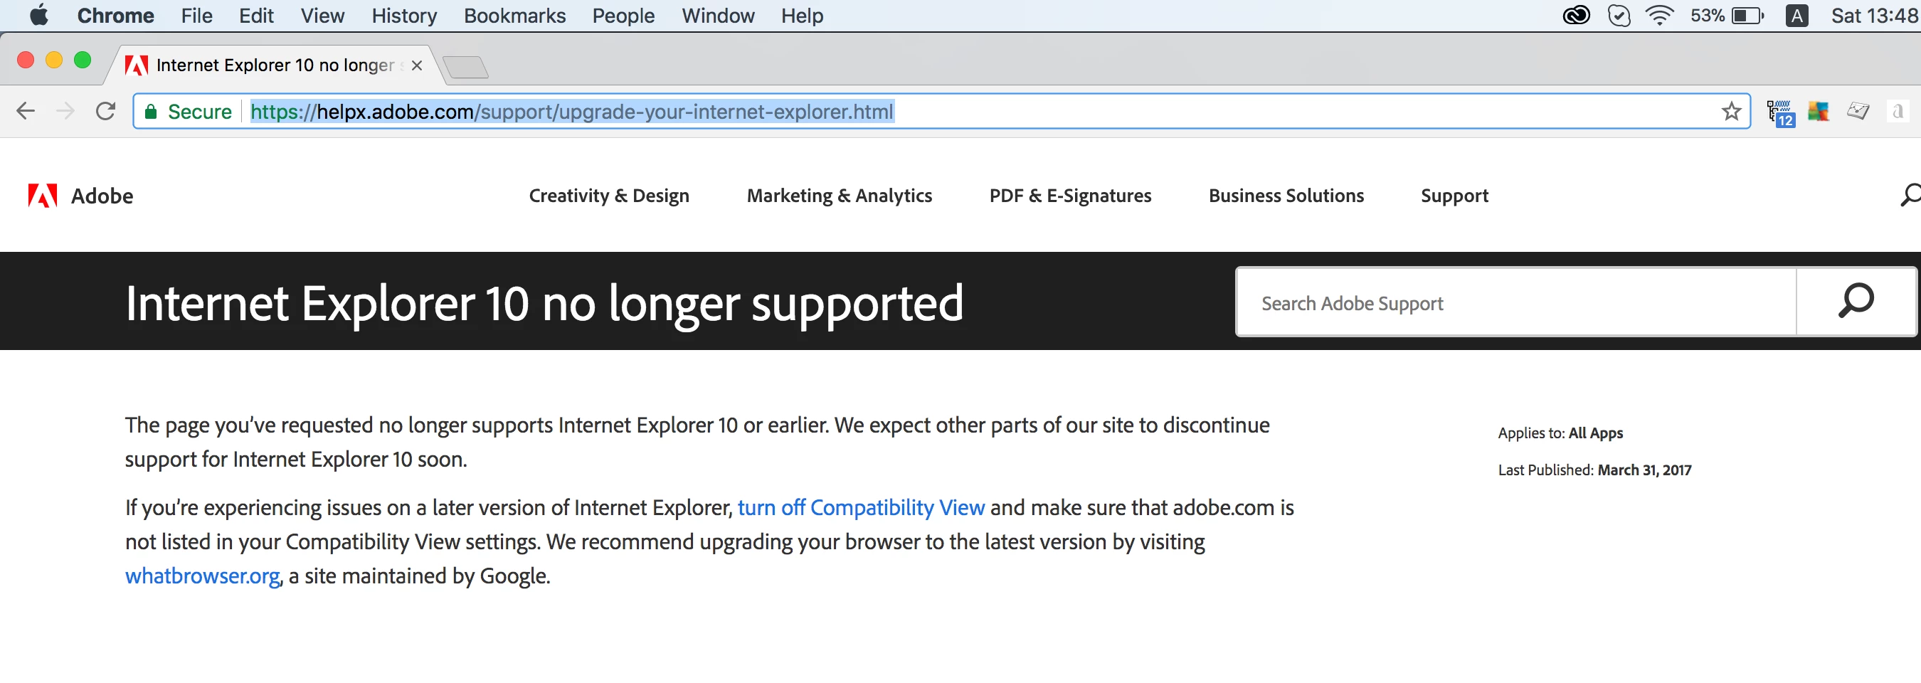Open the Apple menu
Screen dimensions: 1921x683
(39, 16)
